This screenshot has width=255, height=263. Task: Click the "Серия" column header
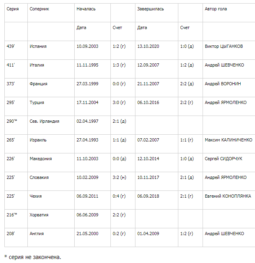12,9
